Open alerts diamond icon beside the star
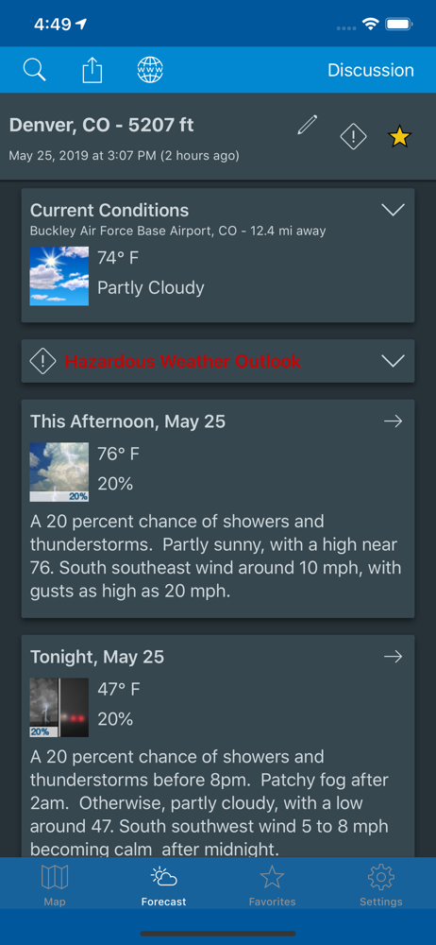 click(x=354, y=137)
